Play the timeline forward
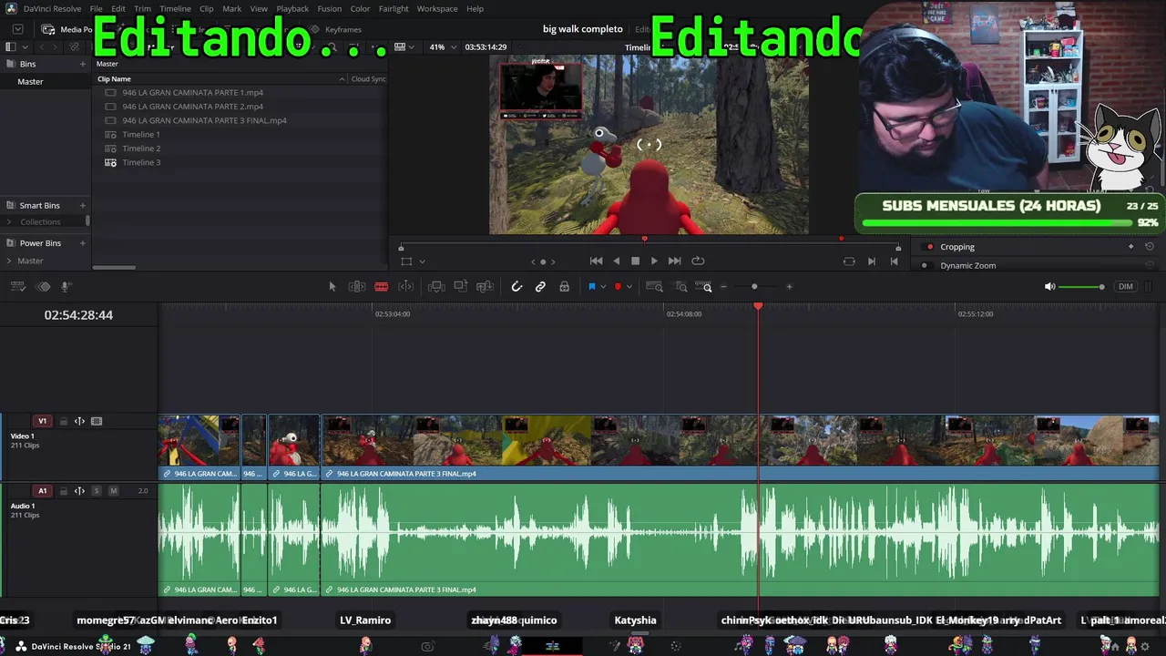 tap(654, 261)
